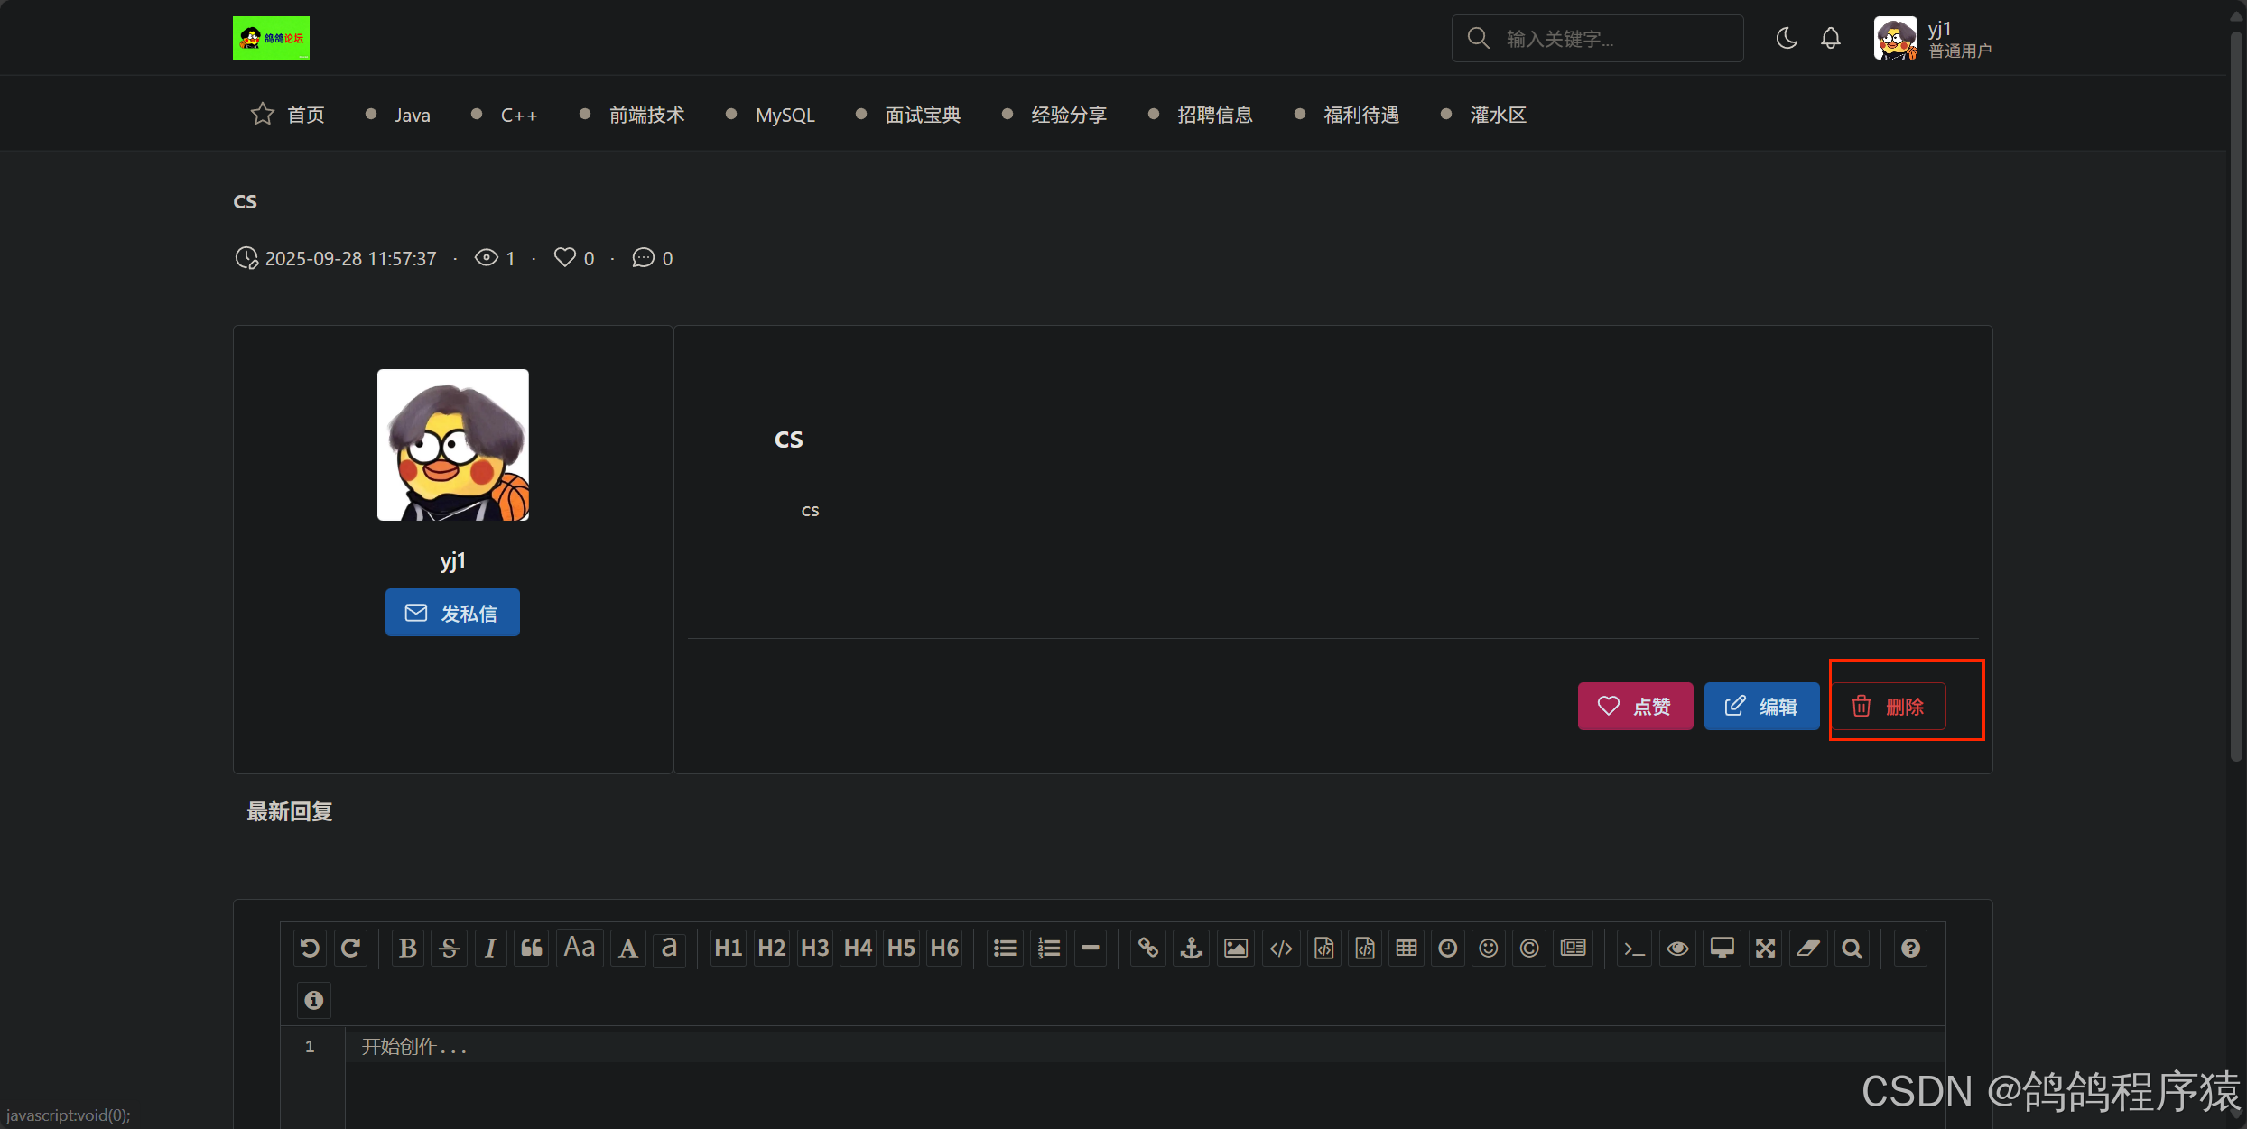This screenshot has width=2247, height=1129.
Task: Toggle dark mode moon icon
Action: pyautogui.click(x=1786, y=39)
